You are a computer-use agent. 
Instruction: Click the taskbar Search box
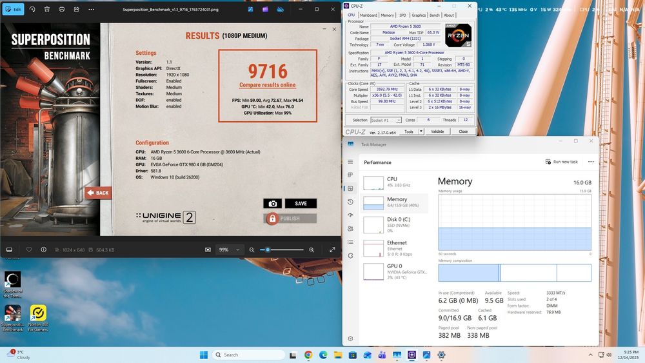point(248,355)
